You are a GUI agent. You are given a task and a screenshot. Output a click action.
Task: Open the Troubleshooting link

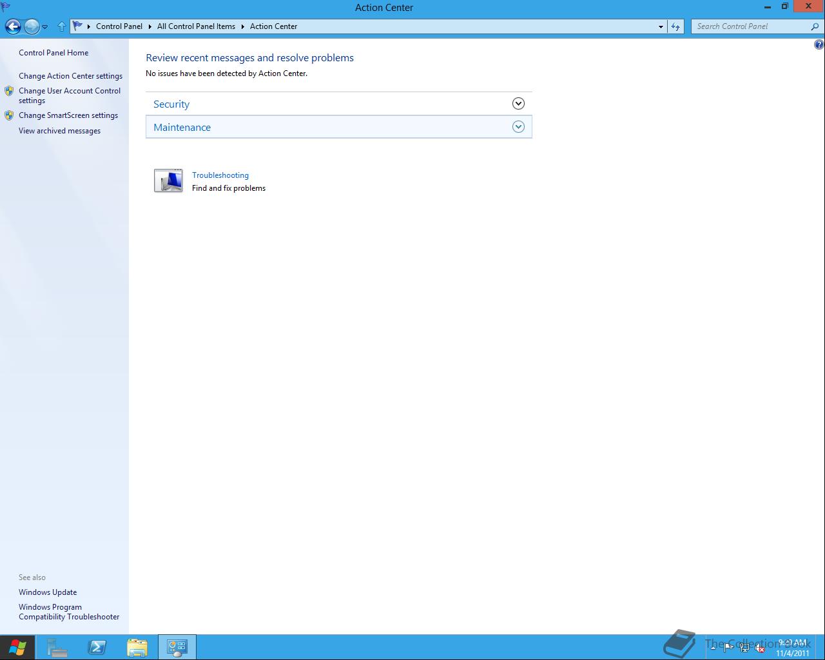click(220, 175)
